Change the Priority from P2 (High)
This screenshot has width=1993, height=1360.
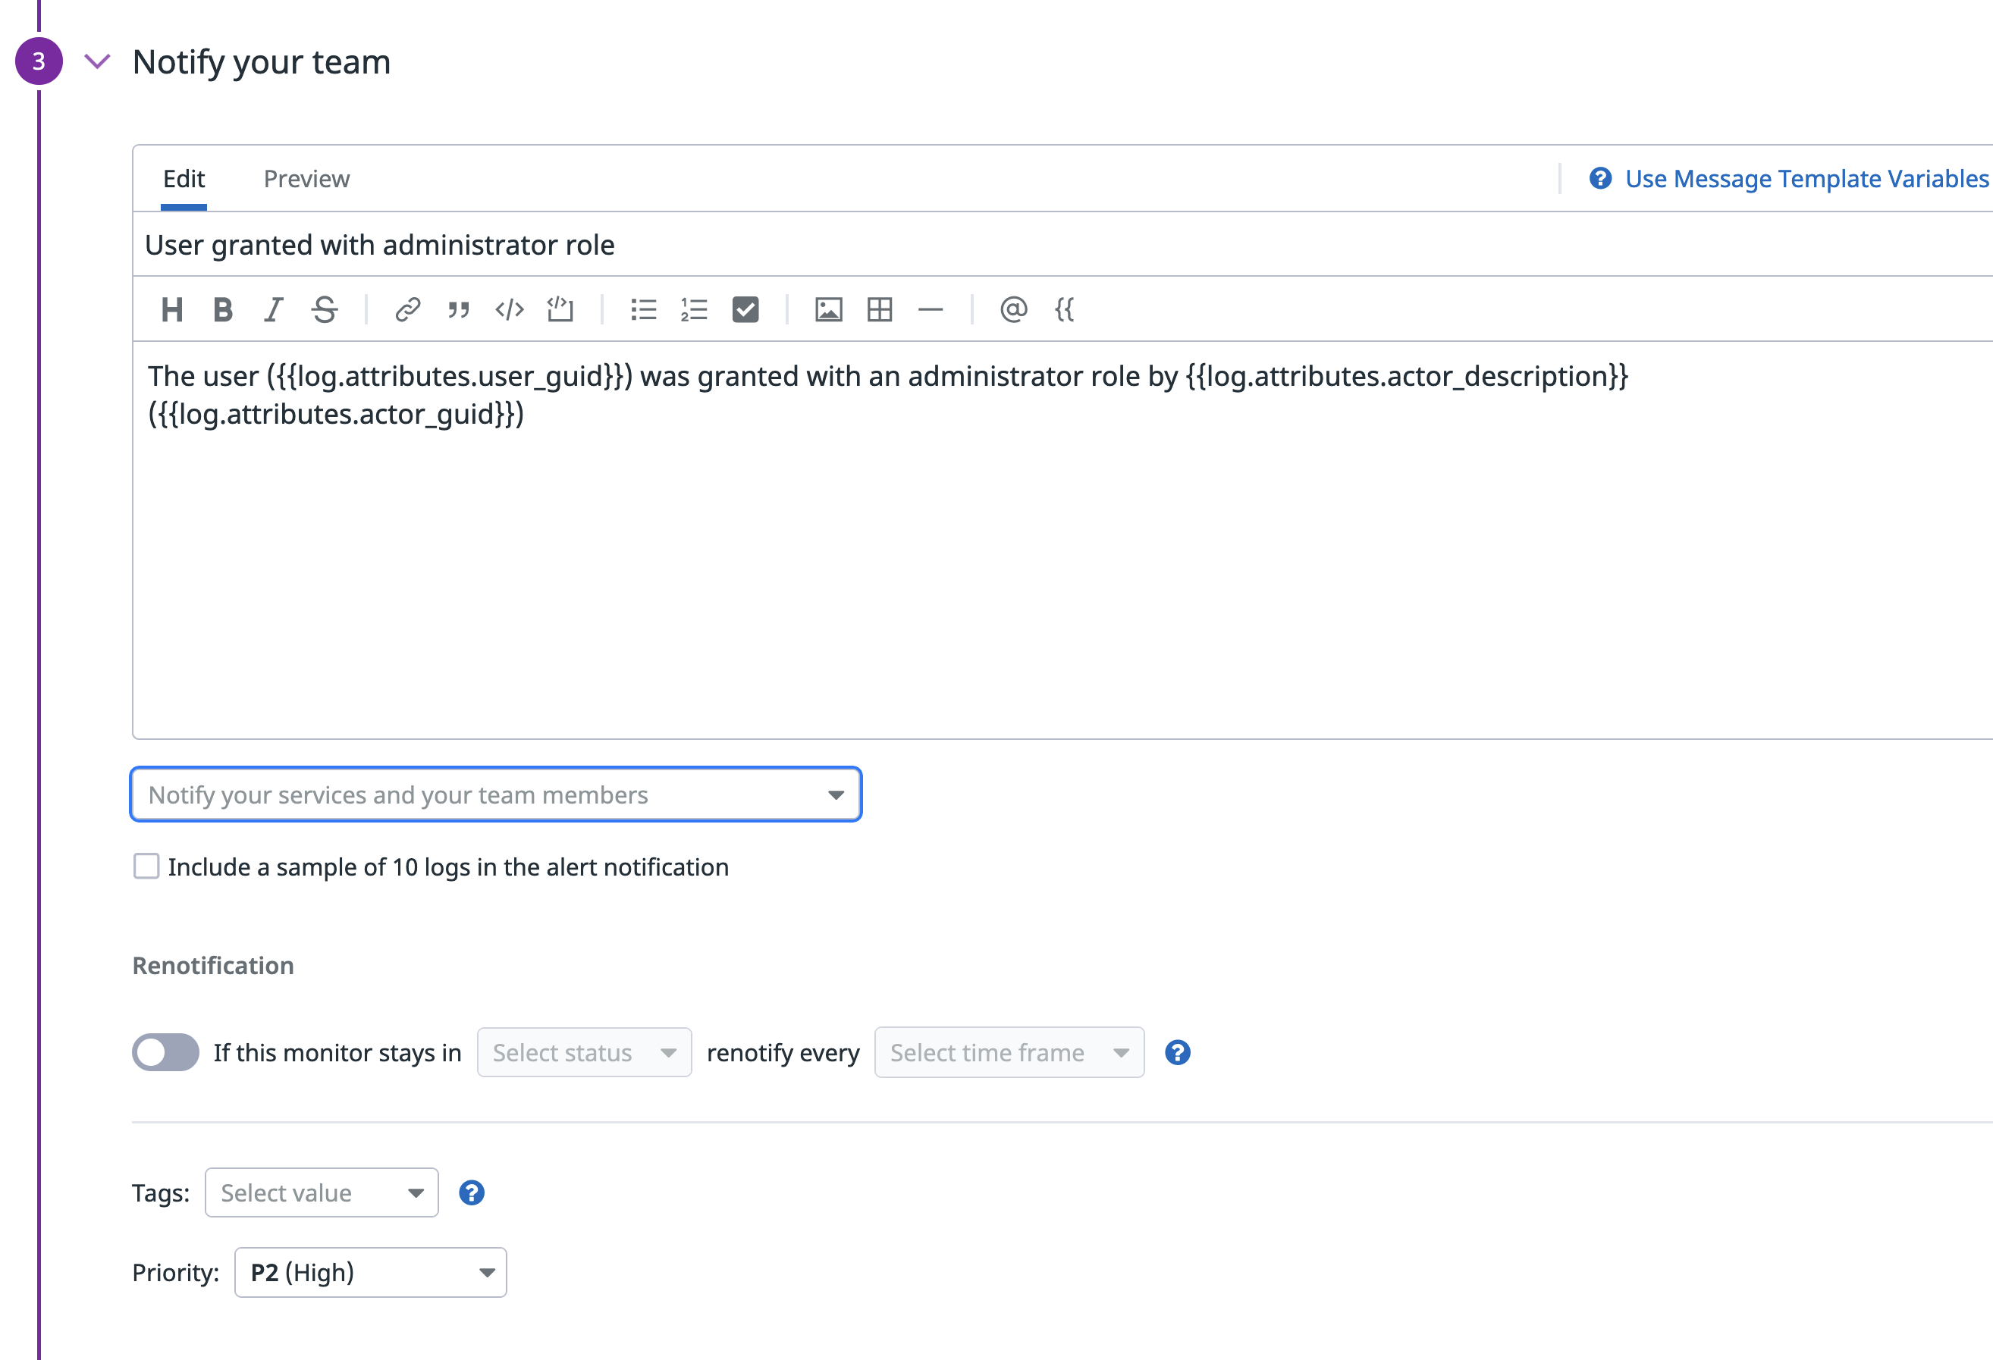(x=369, y=1273)
